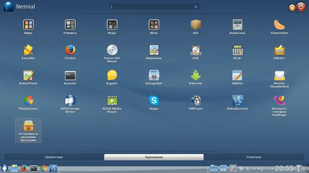This screenshot has width=309, height=173.
Task: Open SMPlayer
Action: click(x=196, y=103)
